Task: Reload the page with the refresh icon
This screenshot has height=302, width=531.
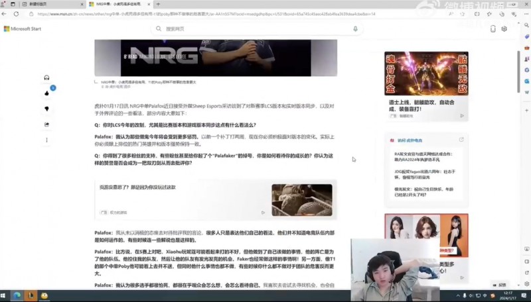Action: [16, 14]
